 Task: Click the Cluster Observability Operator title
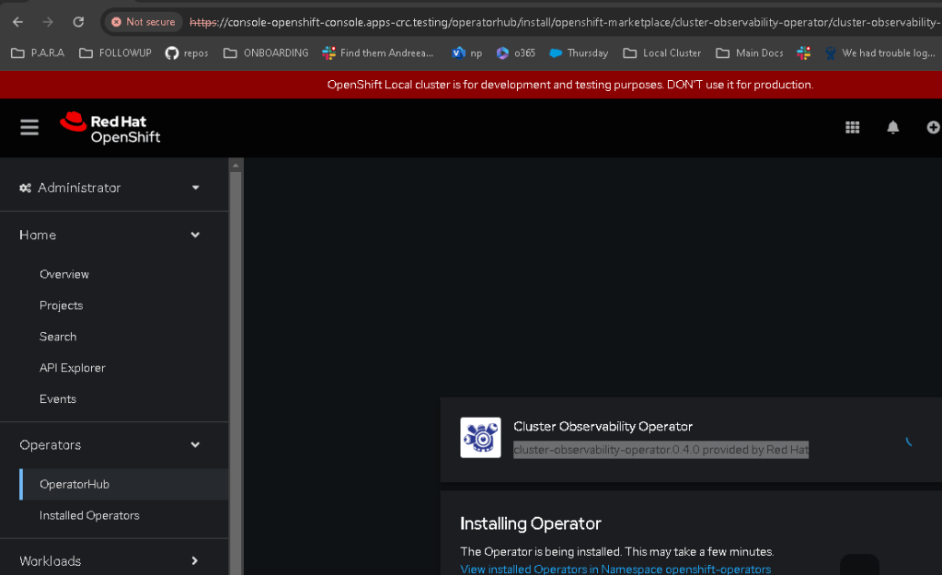coord(603,426)
